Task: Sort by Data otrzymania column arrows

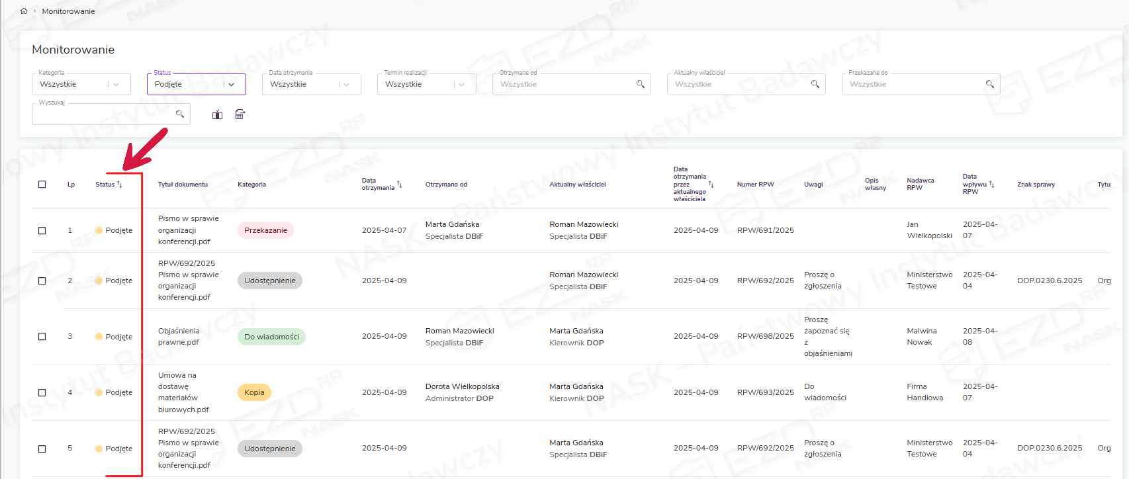Action: 399,184
